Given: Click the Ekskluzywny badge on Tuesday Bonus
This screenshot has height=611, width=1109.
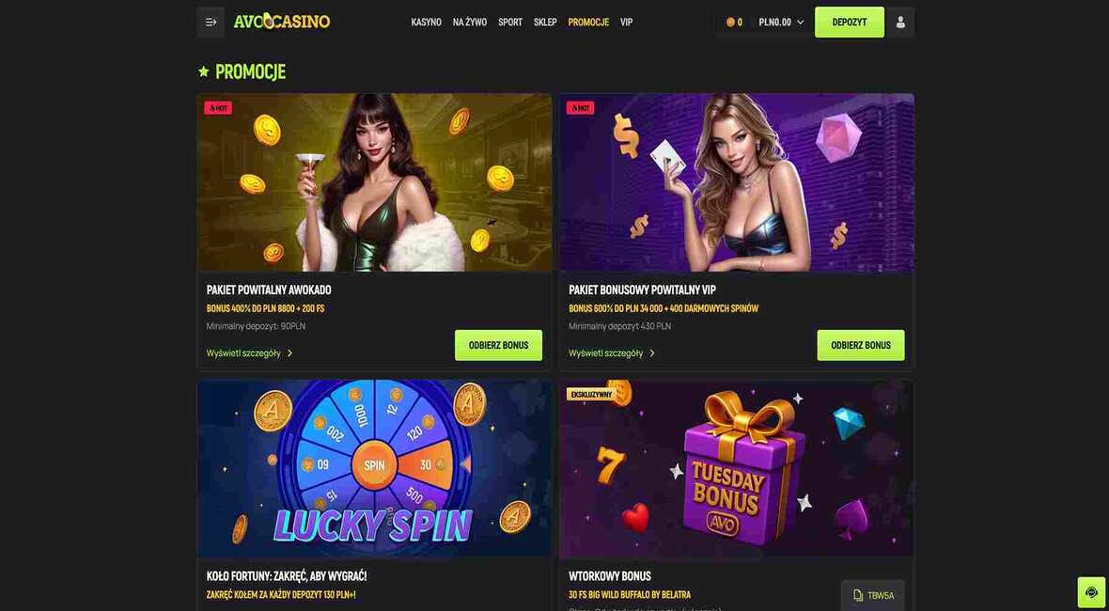Looking at the screenshot, I should (590, 395).
